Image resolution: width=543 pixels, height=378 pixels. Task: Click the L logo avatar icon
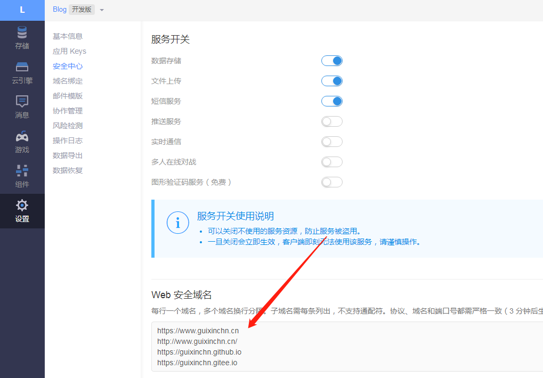22,10
